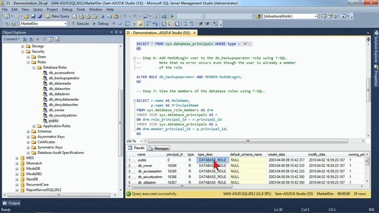Switch to the Results tab
Viewport: 379px width, 213px height.
point(137,148)
